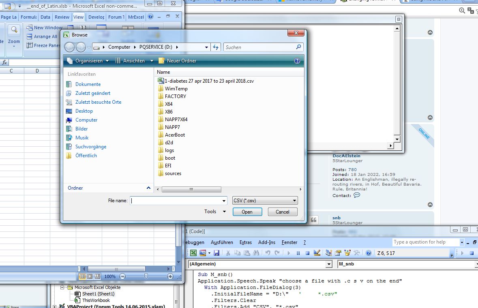The width and height of the screenshot is (478, 308).
Task: Go to Dokumente in Linkfavoriten
Action: pyautogui.click(x=88, y=84)
